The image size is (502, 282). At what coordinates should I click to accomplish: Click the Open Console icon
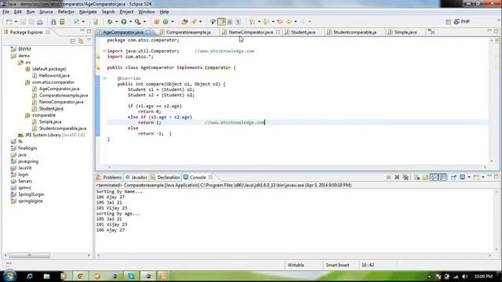477,177
